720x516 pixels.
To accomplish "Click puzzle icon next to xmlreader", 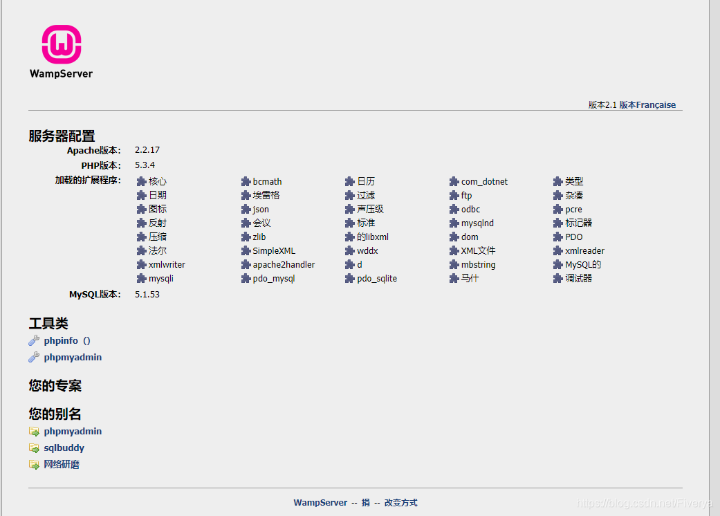I will [558, 250].
